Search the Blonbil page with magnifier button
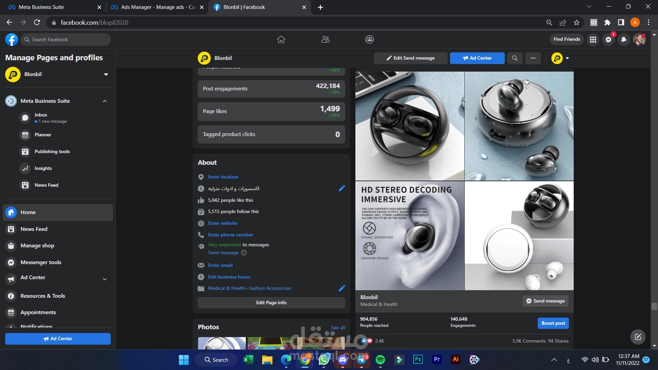Screen dimensions: 658x370 (x=515, y=58)
